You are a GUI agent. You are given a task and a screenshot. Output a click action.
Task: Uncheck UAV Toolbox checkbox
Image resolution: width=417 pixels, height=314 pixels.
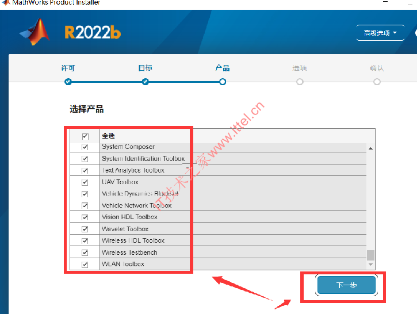(x=85, y=182)
